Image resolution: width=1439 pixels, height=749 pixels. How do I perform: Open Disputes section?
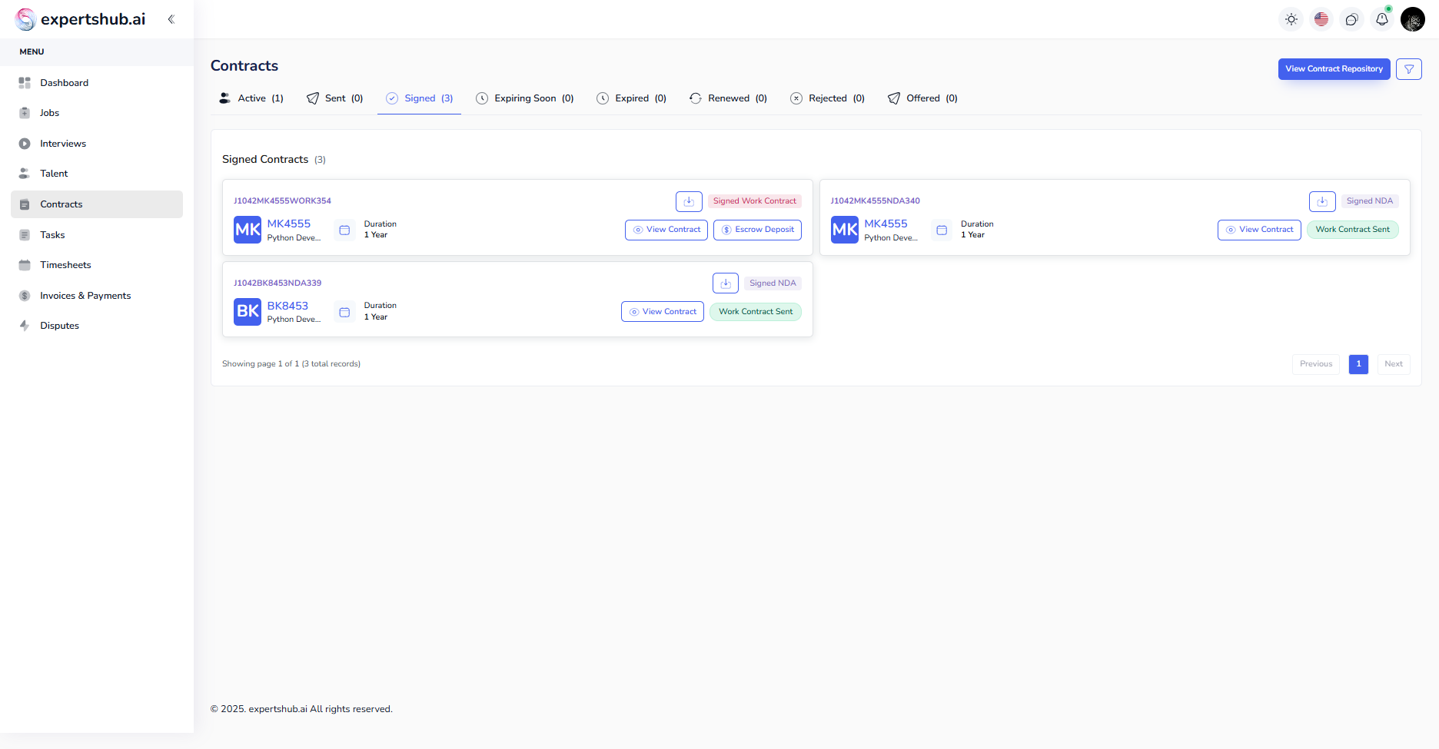[x=97, y=326]
